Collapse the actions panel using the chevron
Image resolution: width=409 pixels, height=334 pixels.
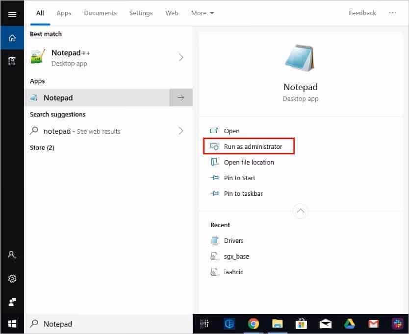point(301,211)
